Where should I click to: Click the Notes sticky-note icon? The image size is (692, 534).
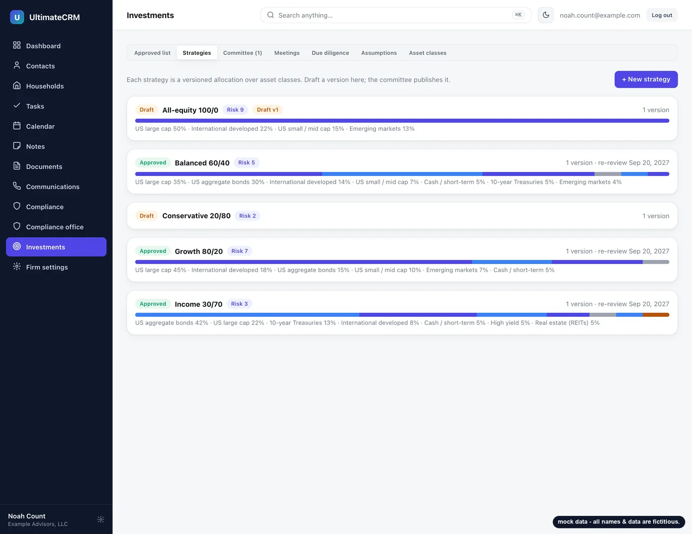point(17,146)
